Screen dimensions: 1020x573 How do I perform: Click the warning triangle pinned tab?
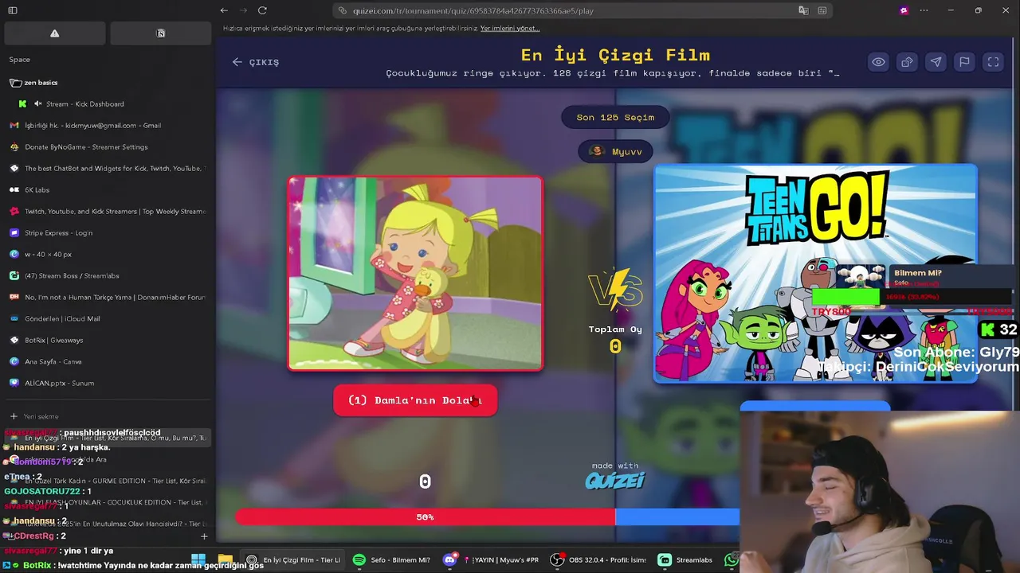[x=54, y=33]
